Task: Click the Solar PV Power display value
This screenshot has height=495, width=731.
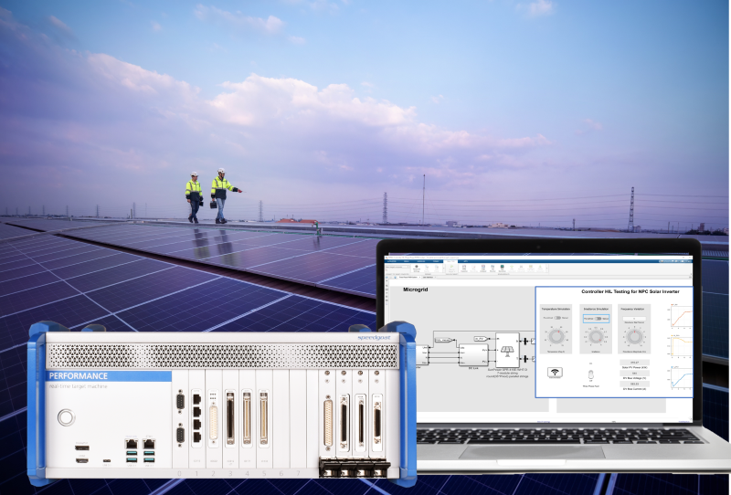Action: pyautogui.click(x=634, y=363)
